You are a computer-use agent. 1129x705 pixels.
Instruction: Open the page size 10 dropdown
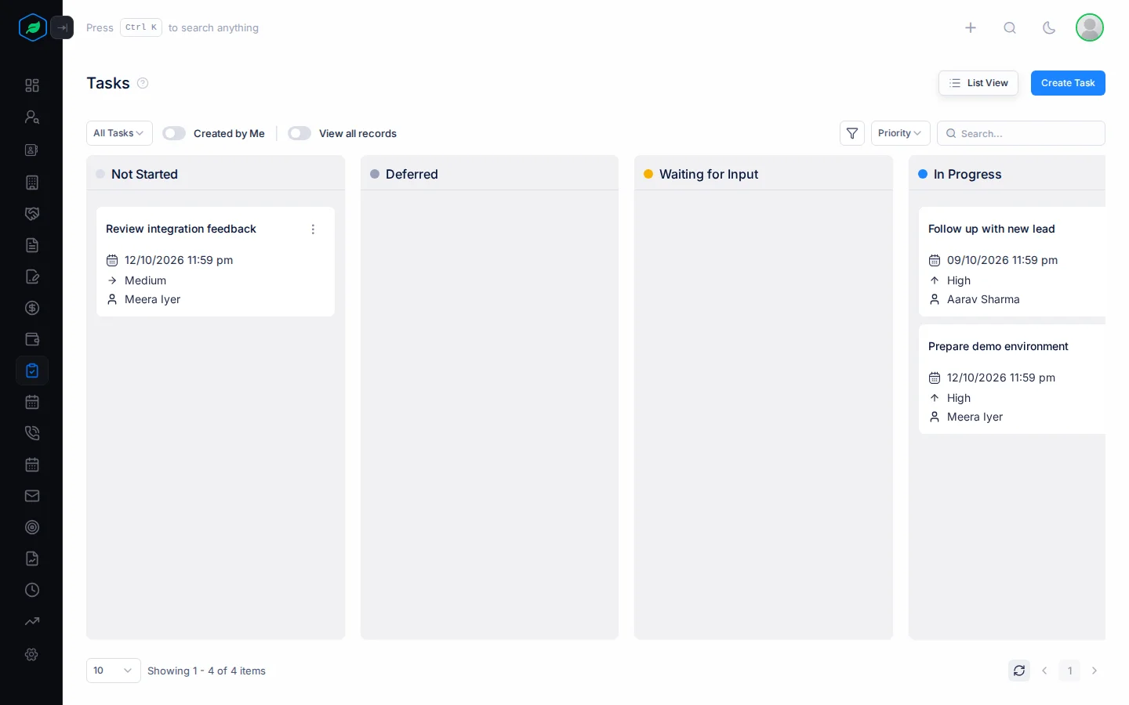(x=114, y=671)
